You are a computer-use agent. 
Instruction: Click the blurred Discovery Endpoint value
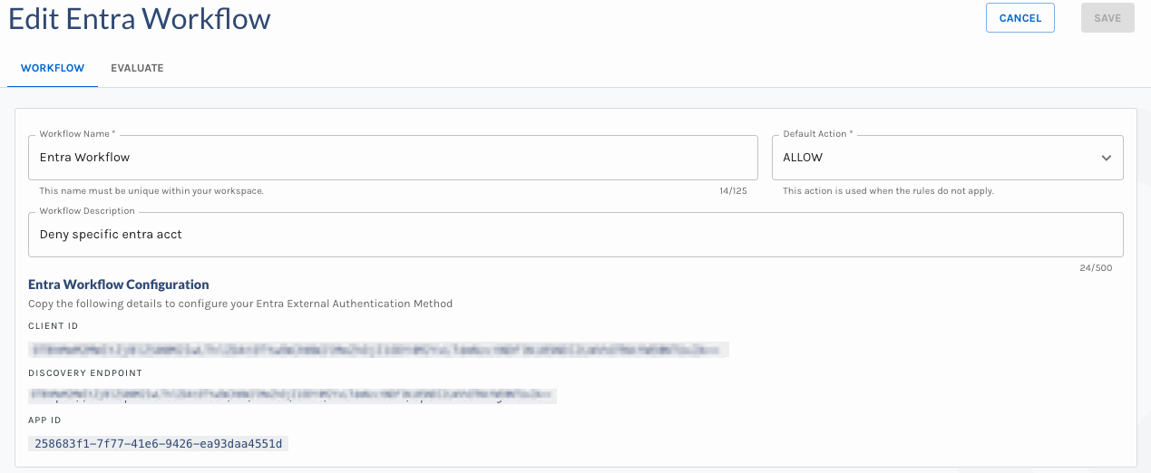coord(292,396)
